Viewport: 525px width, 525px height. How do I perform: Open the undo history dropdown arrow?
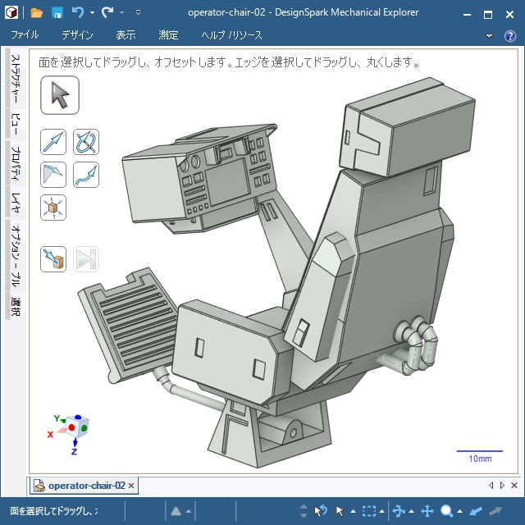click(92, 13)
